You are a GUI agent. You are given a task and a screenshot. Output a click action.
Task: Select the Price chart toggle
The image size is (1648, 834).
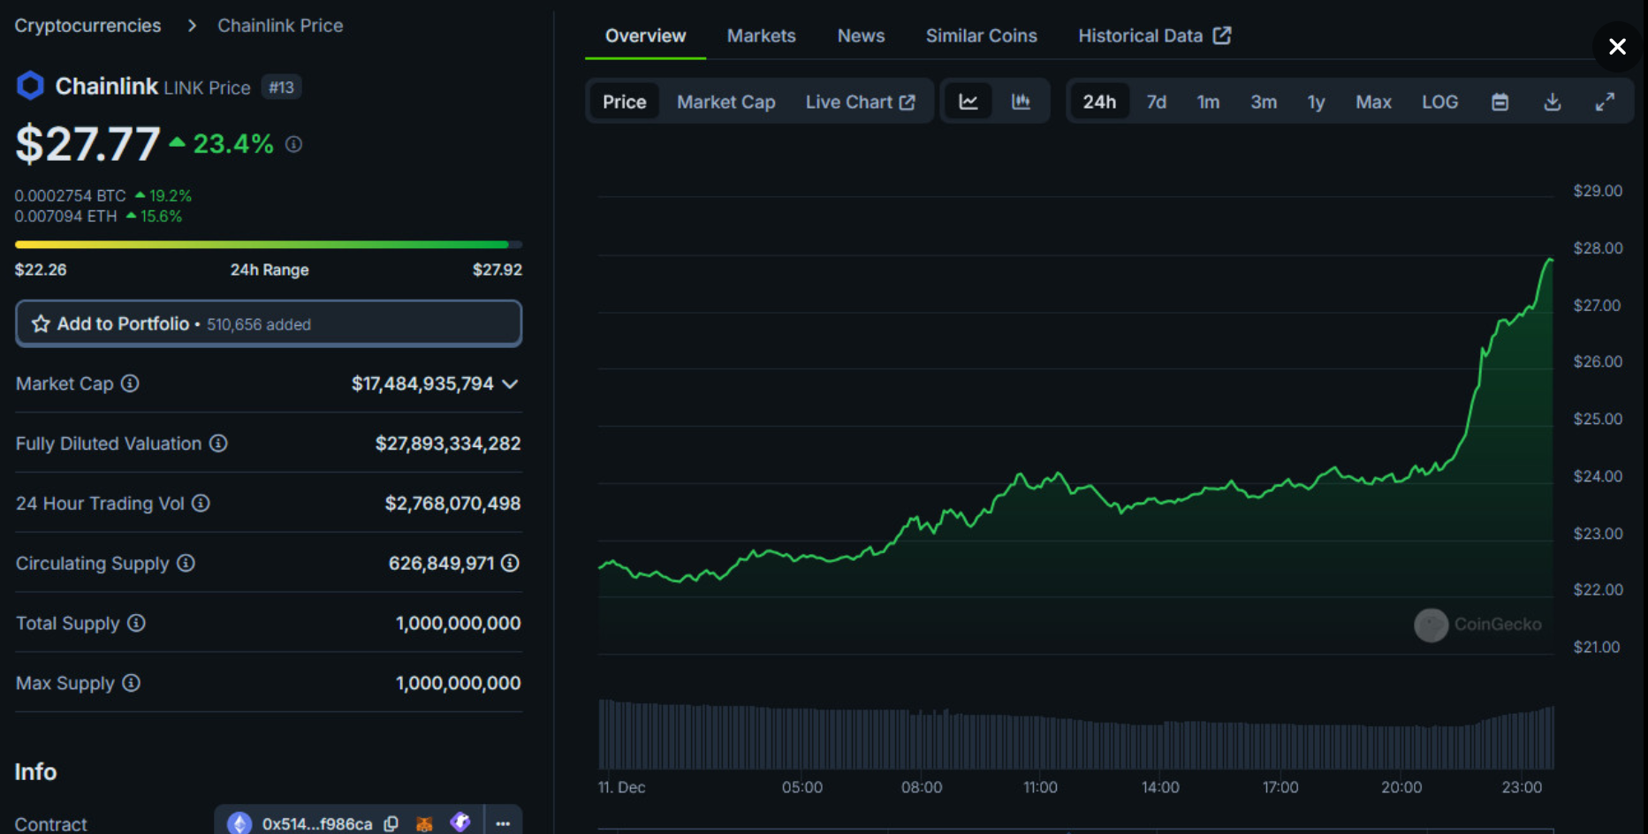pos(625,102)
